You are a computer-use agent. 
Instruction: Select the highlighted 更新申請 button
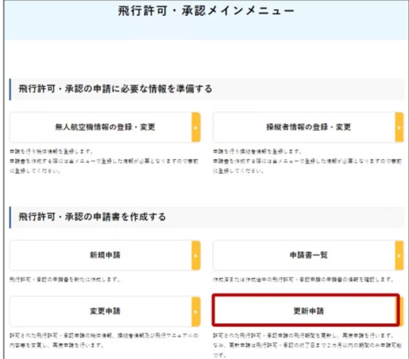coord(305,311)
